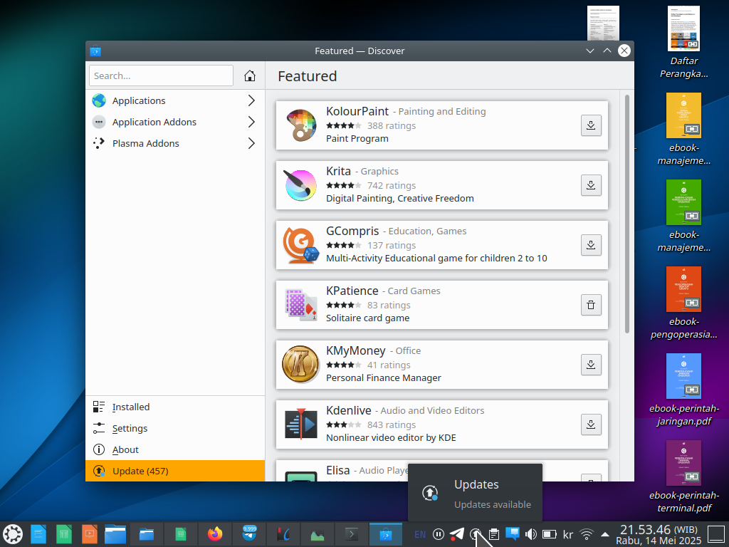Open the Updates available notification
The width and height of the screenshot is (729, 547).
475,493
